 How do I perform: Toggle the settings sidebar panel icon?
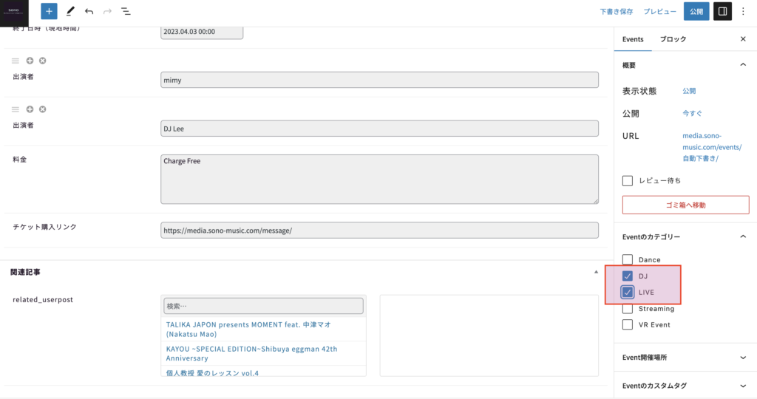click(x=722, y=11)
